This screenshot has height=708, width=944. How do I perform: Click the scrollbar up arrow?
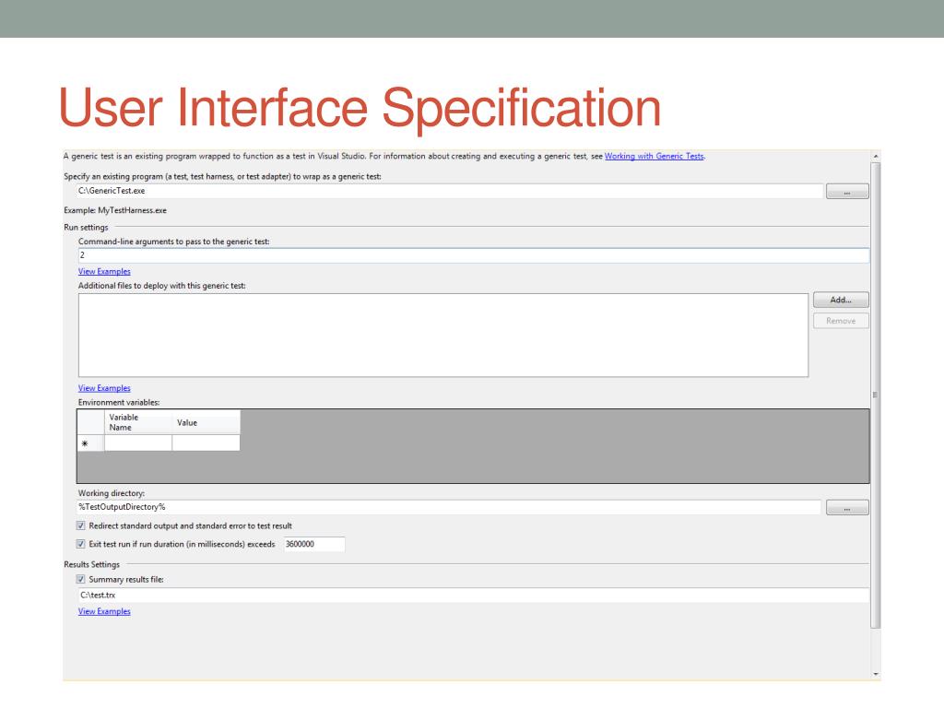click(876, 157)
